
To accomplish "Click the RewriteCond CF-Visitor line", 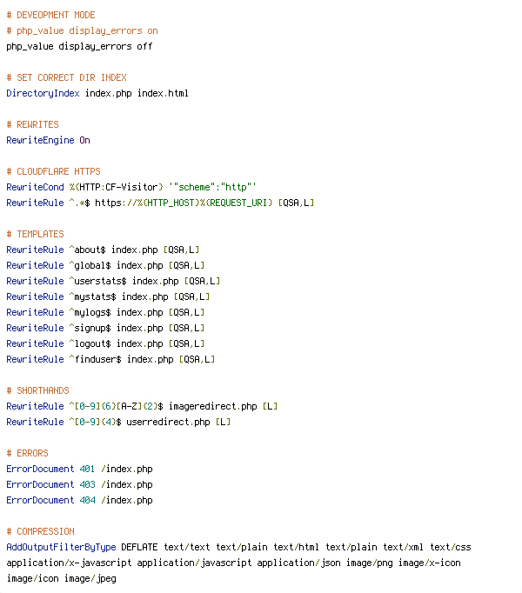I will (x=131, y=187).
